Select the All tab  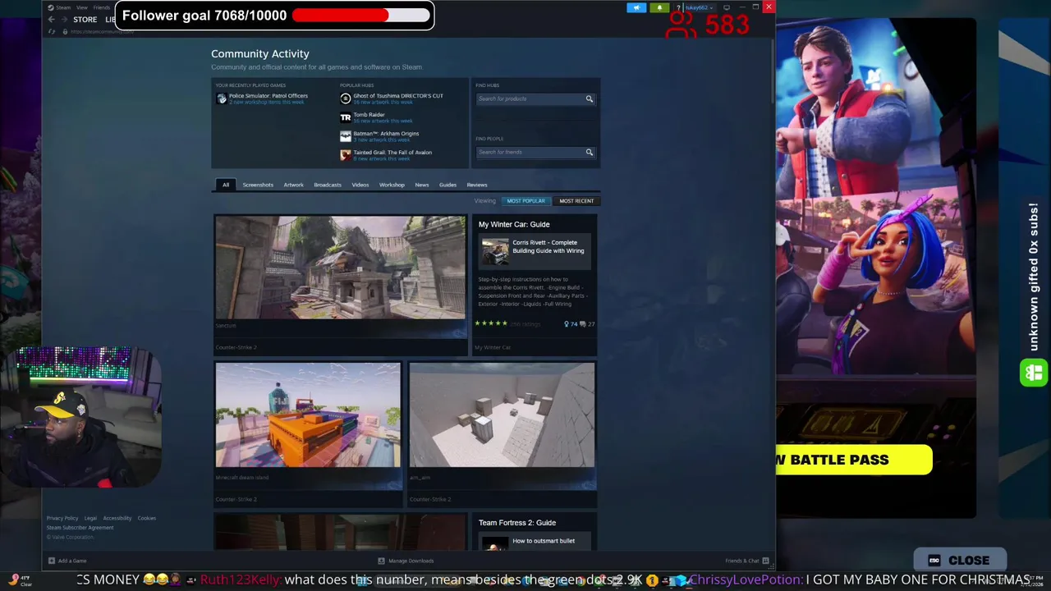[x=226, y=185]
